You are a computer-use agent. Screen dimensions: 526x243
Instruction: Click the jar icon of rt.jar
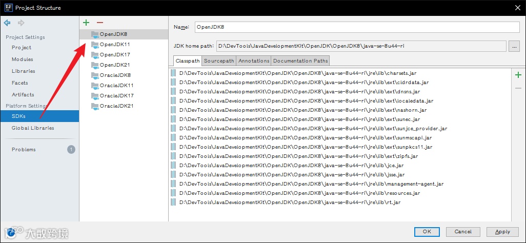tap(173, 202)
